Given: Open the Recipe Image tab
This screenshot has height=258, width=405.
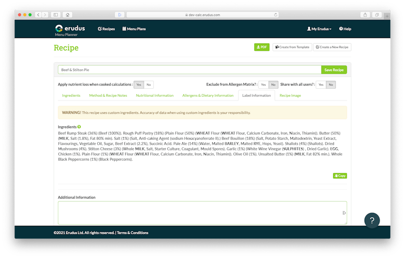Looking at the screenshot, I should pos(290,95).
